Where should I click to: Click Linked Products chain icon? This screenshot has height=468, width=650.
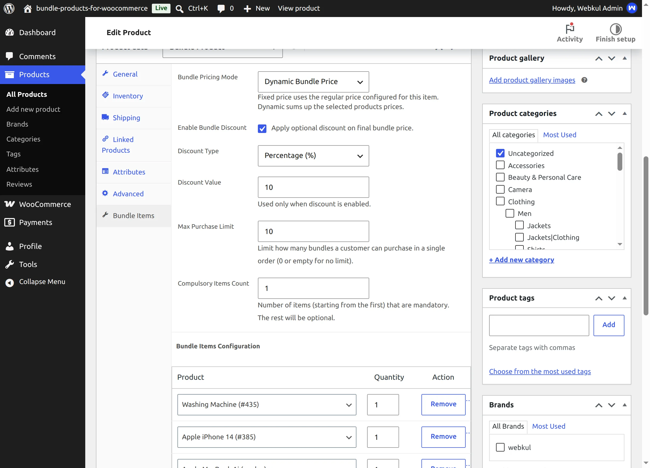(x=105, y=139)
